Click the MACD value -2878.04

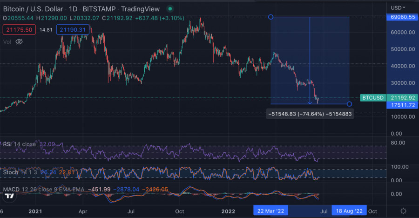(126, 190)
